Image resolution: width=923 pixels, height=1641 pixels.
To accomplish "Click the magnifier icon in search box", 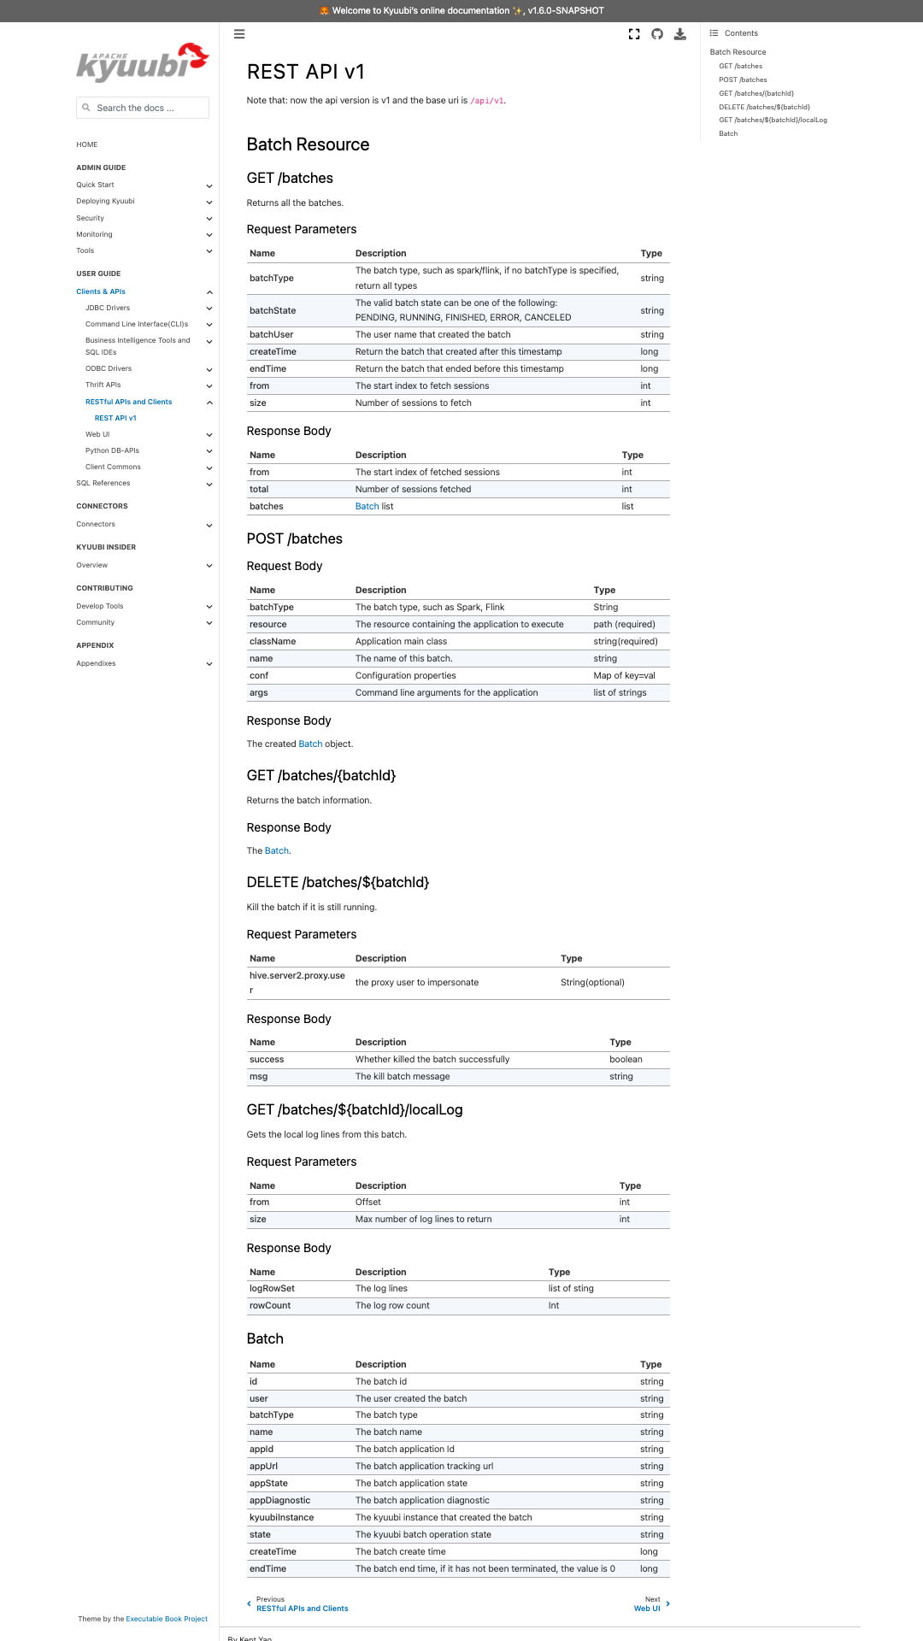I will click(86, 108).
